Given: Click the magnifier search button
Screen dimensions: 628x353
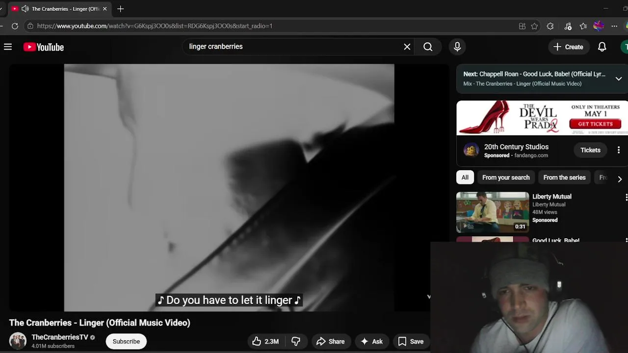Looking at the screenshot, I should coord(428,47).
